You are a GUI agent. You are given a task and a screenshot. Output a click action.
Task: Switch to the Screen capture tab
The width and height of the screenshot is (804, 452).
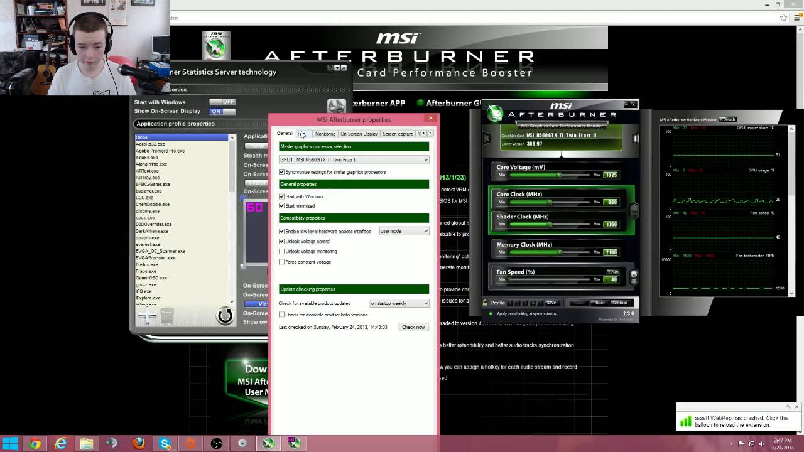(398, 134)
